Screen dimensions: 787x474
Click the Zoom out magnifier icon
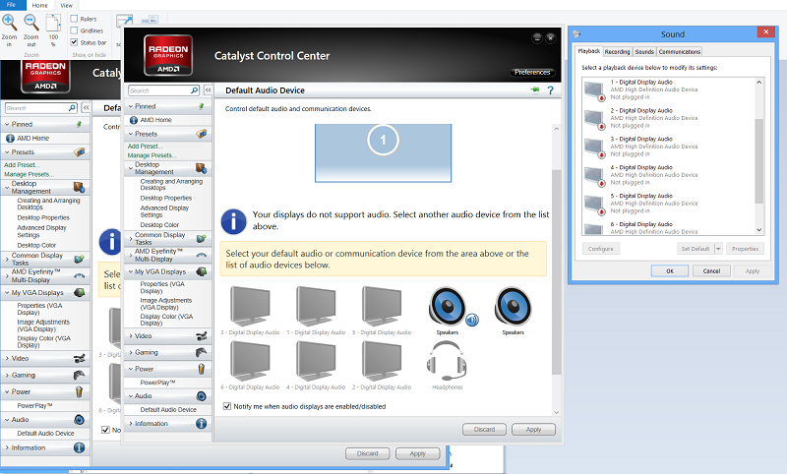pyautogui.click(x=31, y=23)
